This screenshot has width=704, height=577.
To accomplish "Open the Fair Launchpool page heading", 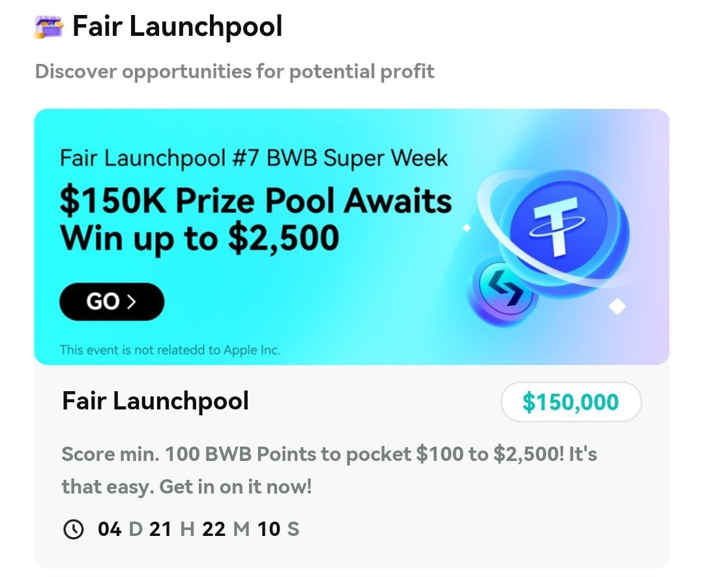I will [x=177, y=27].
